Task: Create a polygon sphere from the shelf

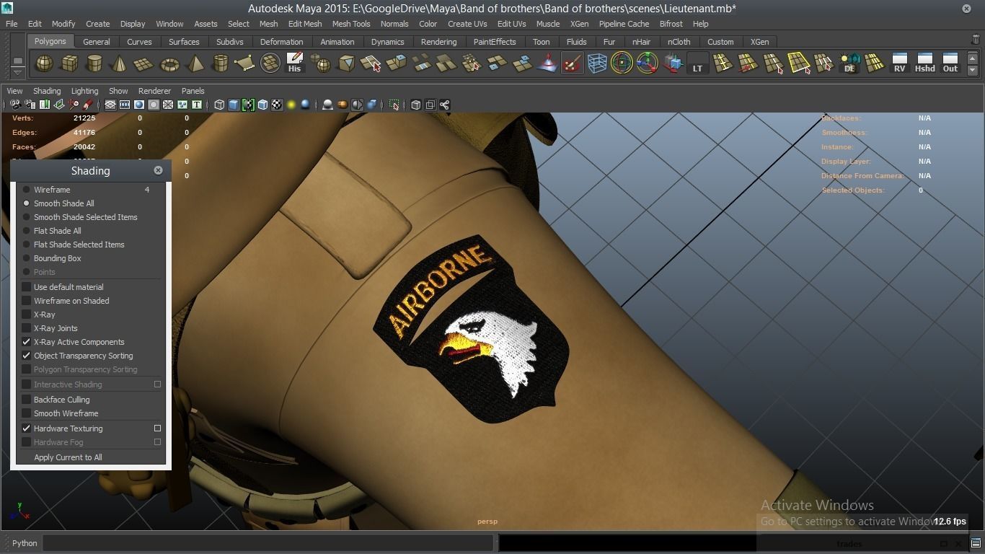Action: tap(44, 64)
